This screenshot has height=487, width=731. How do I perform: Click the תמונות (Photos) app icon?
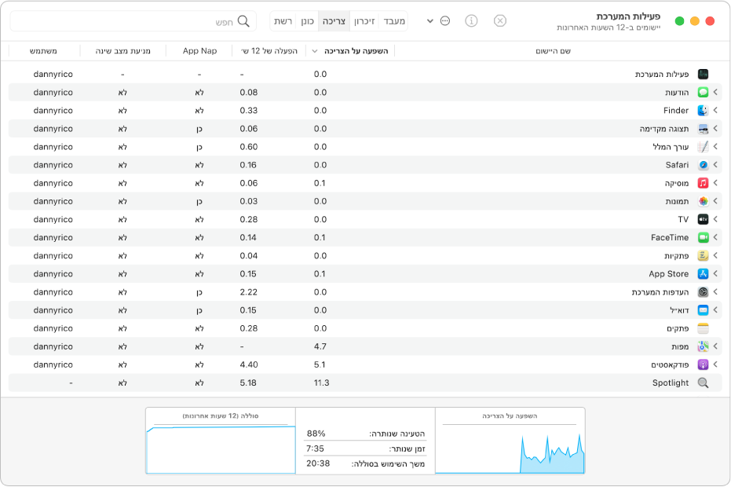(703, 202)
